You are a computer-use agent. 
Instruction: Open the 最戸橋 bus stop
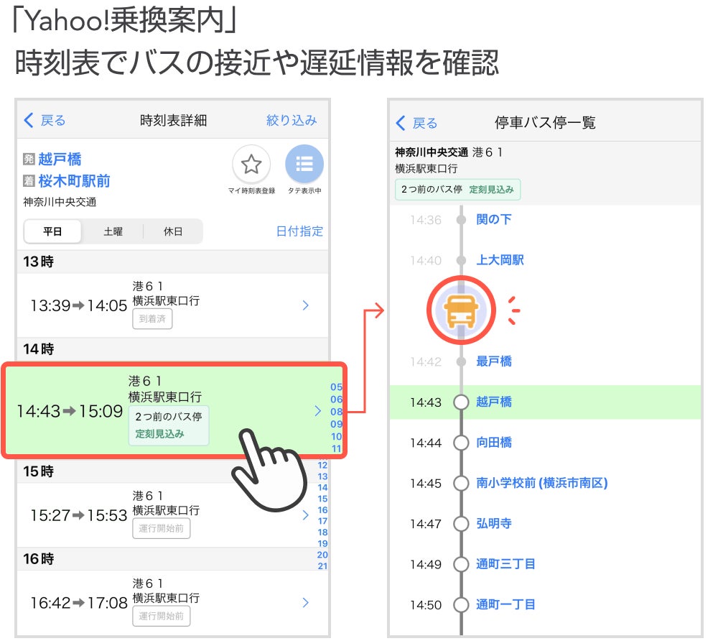[x=494, y=361]
